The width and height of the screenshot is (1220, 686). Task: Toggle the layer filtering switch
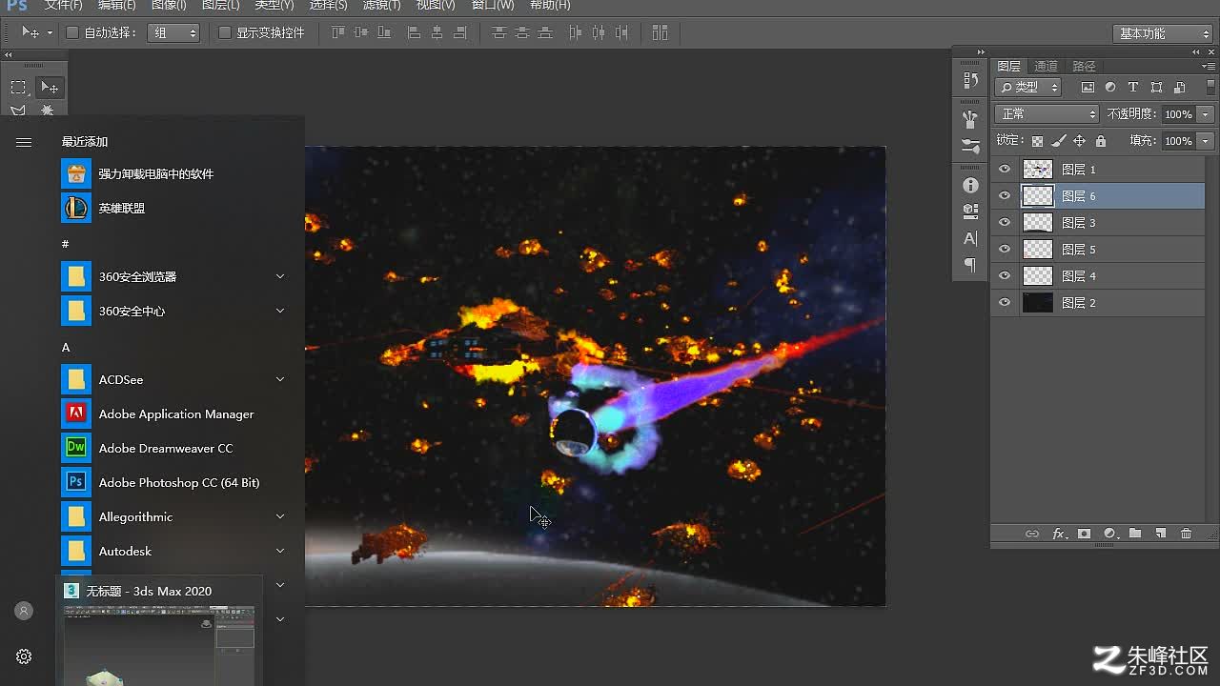tap(1211, 87)
